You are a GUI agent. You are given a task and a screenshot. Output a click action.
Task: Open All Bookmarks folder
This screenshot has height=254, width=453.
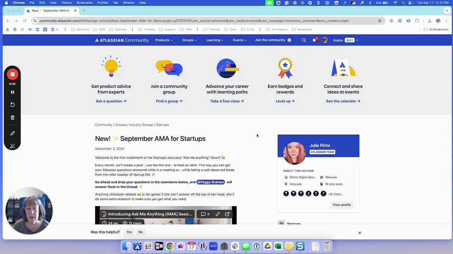point(436,30)
